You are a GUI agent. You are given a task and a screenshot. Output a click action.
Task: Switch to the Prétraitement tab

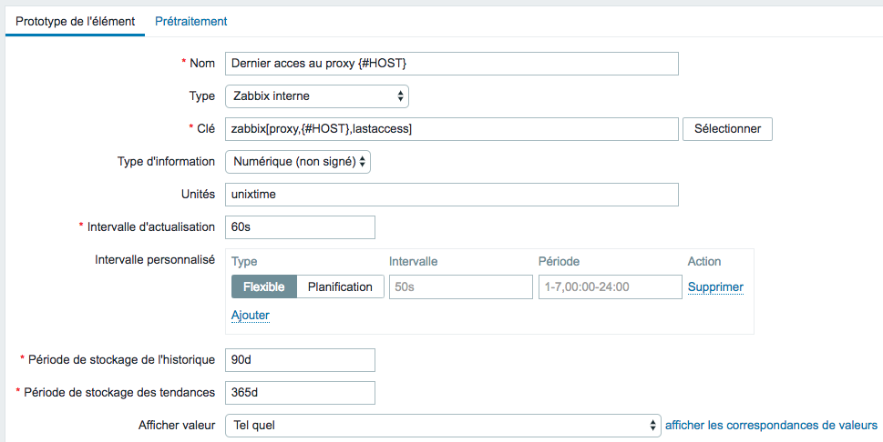click(x=190, y=21)
